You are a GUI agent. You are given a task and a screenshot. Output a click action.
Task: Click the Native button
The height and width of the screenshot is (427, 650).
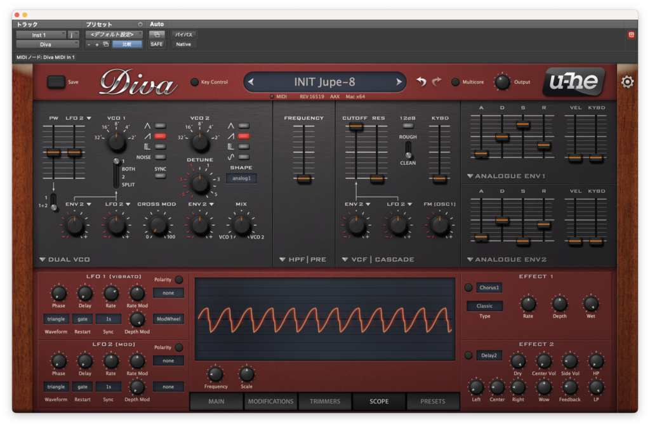coord(183,44)
